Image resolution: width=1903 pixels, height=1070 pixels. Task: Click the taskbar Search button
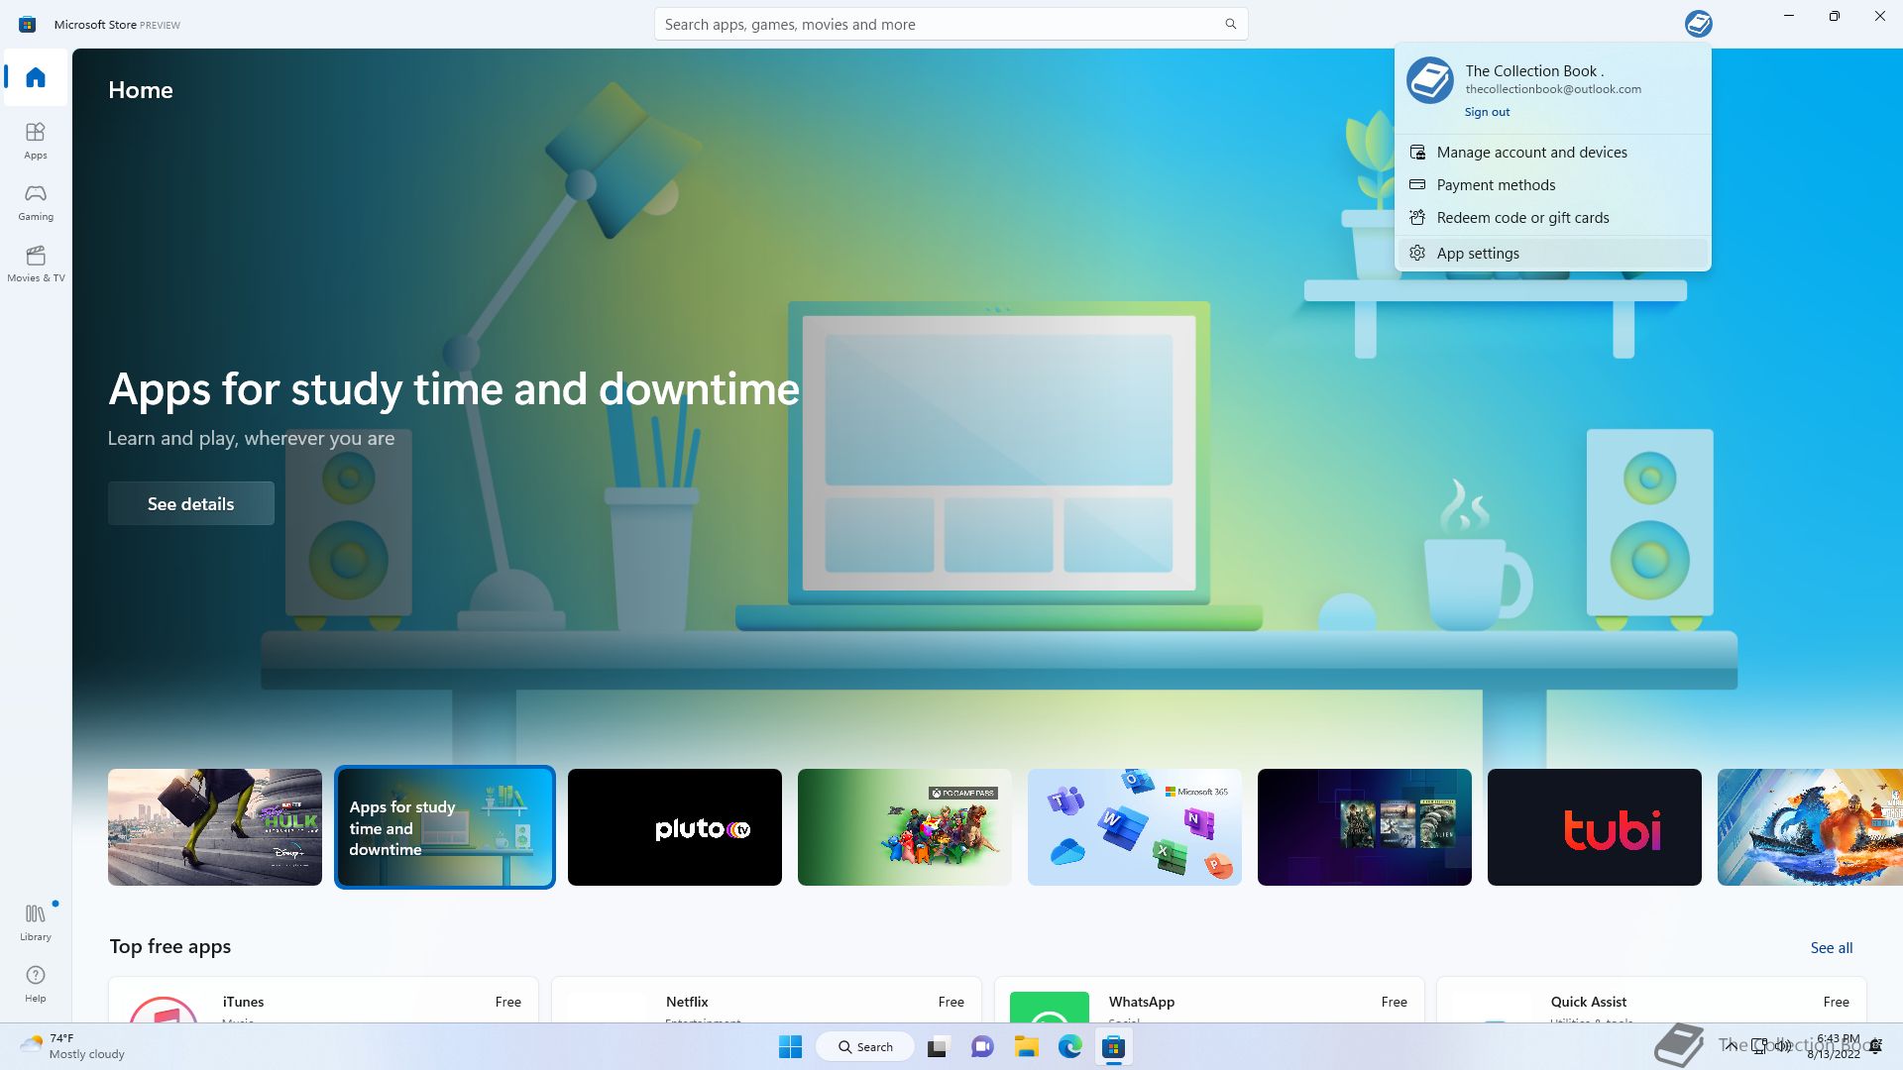click(864, 1046)
